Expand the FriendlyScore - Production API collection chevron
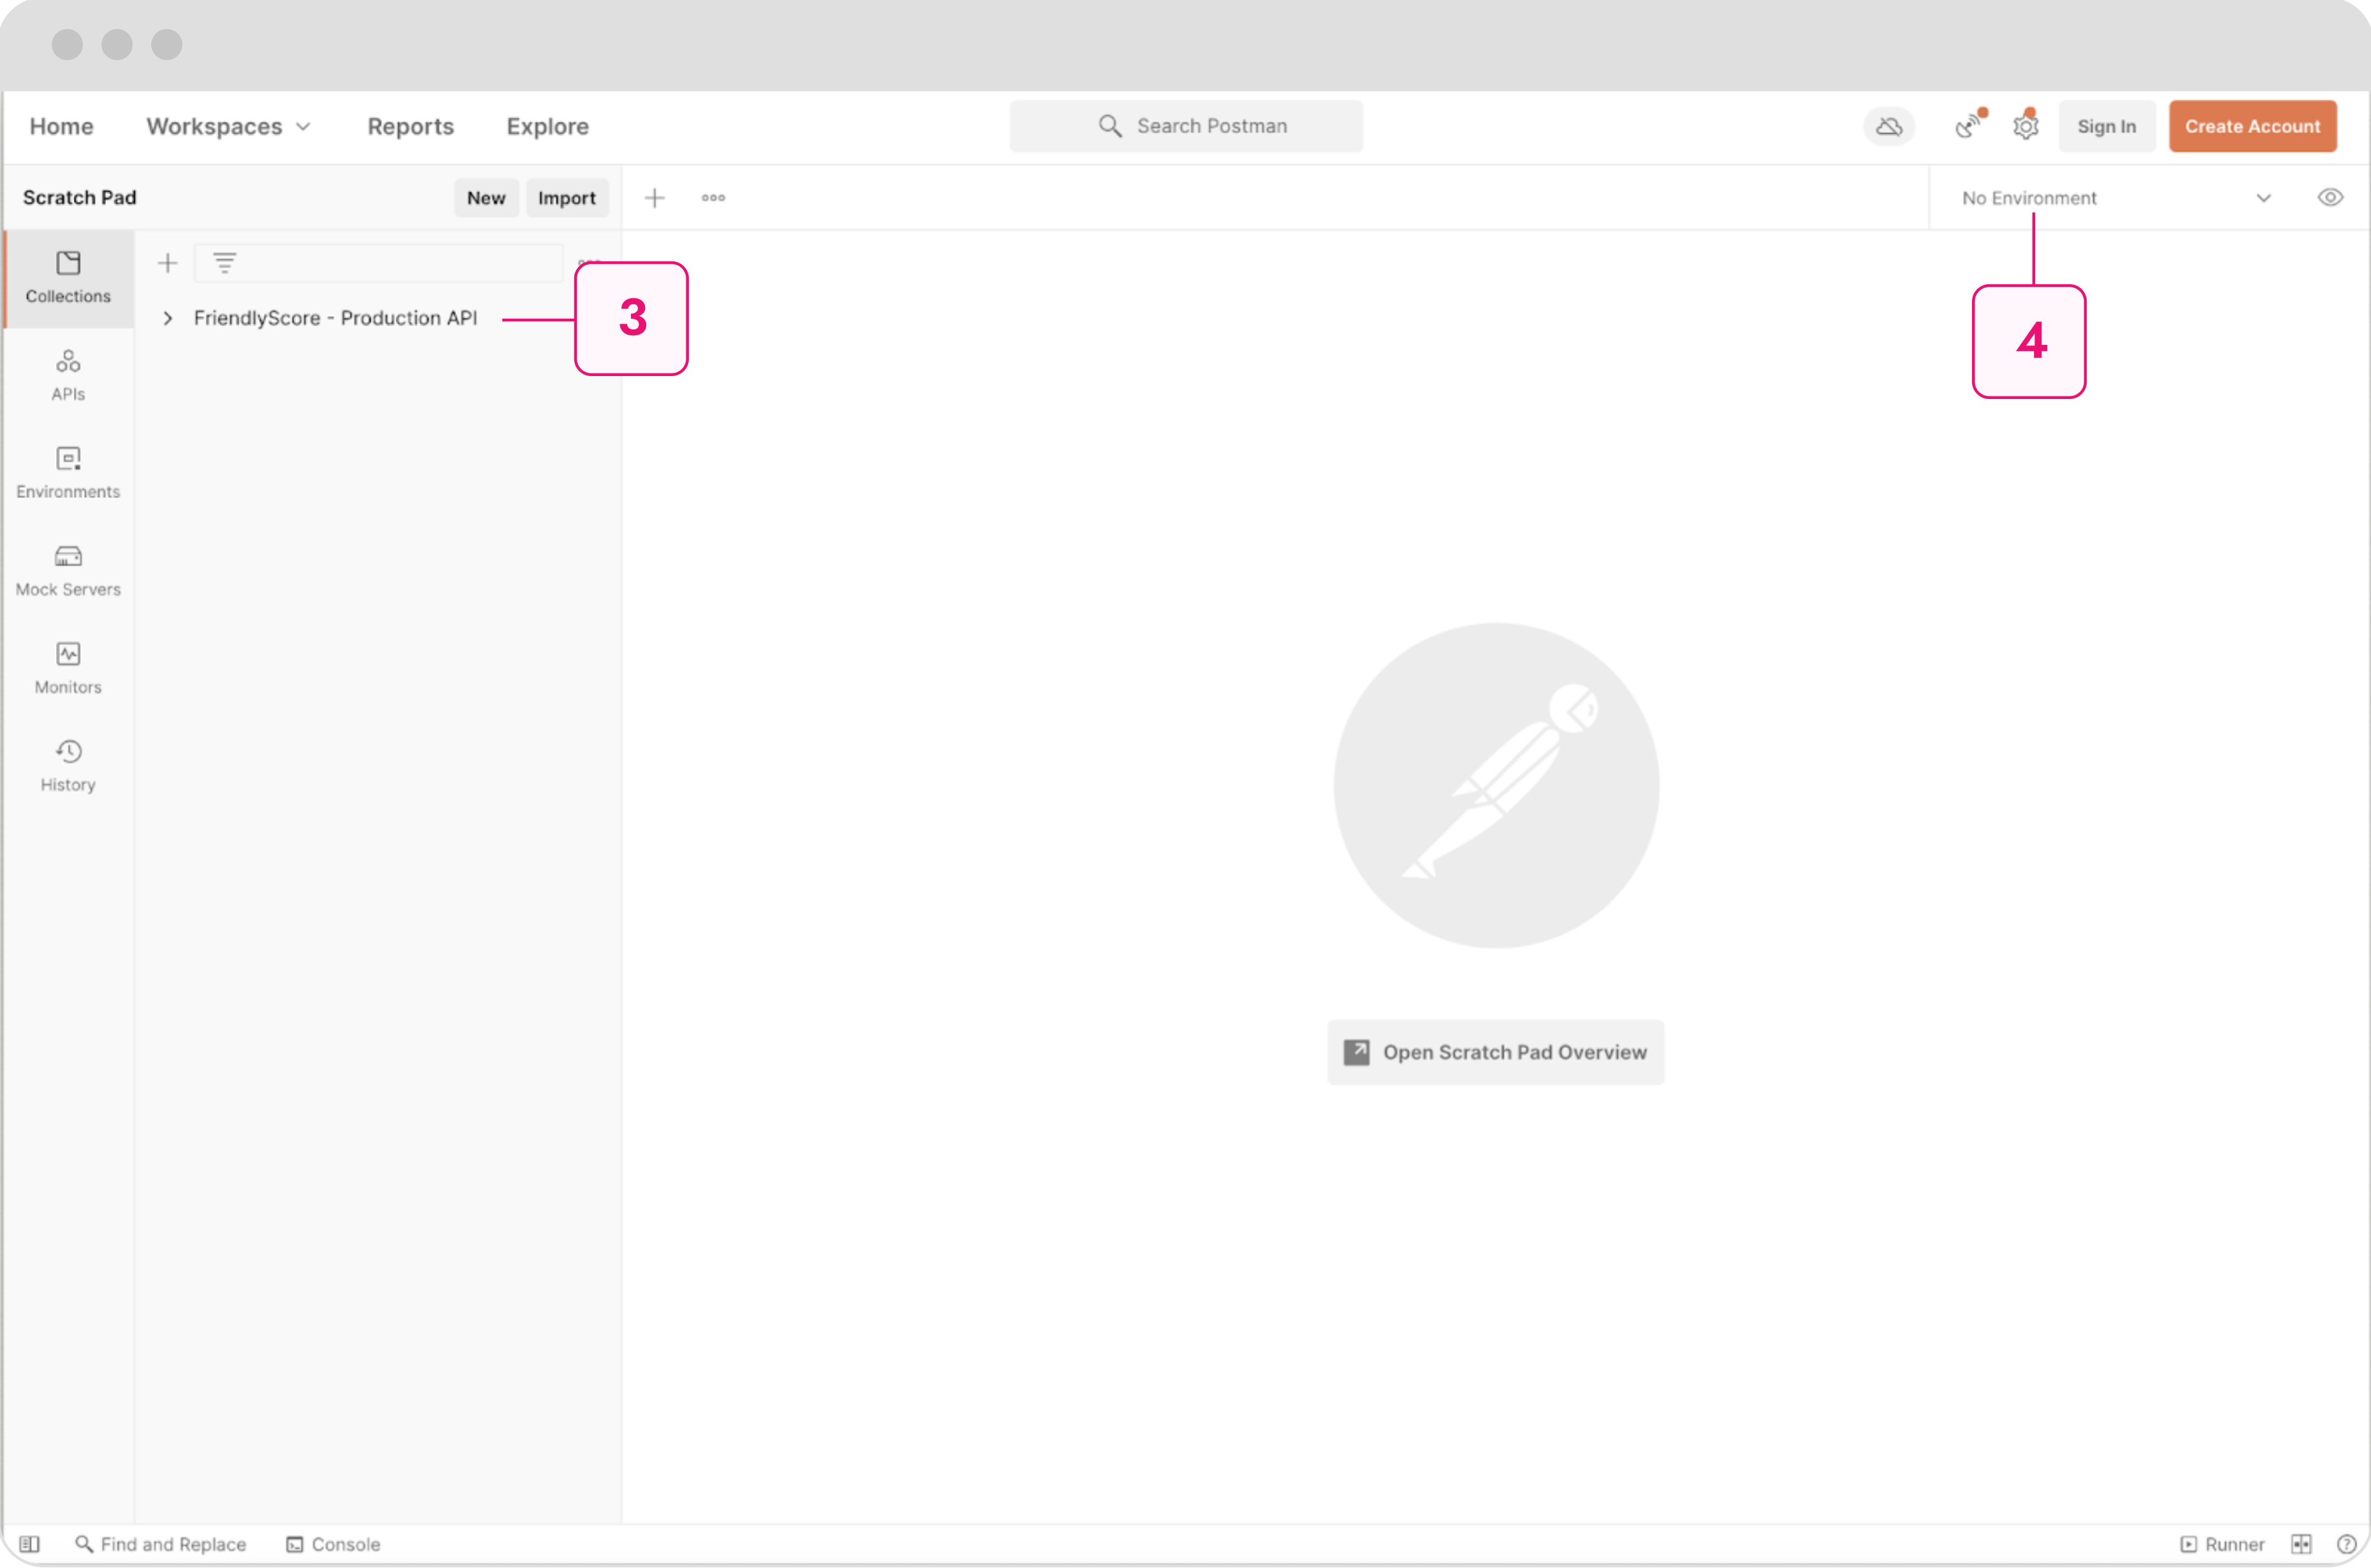The width and height of the screenshot is (2371, 1568). (x=167, y=318)
